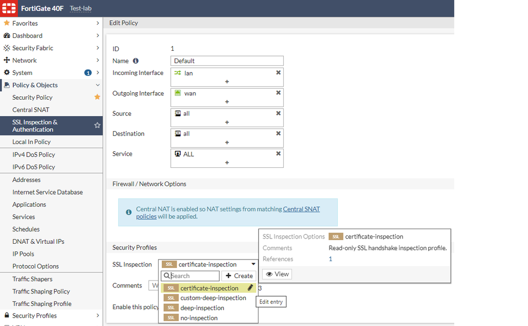Select deep-inspection from profile list
Viewport: 528px width, 326px height.
point(202,308)
